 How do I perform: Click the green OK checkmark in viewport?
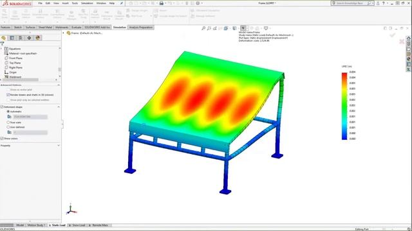pos(393,35)
